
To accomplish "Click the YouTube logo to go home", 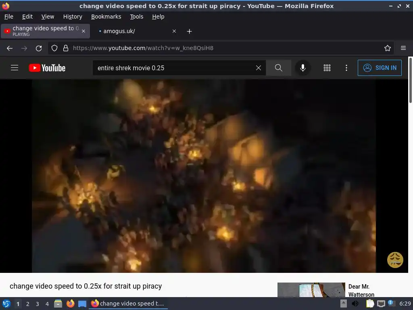I will pos(47,68).
